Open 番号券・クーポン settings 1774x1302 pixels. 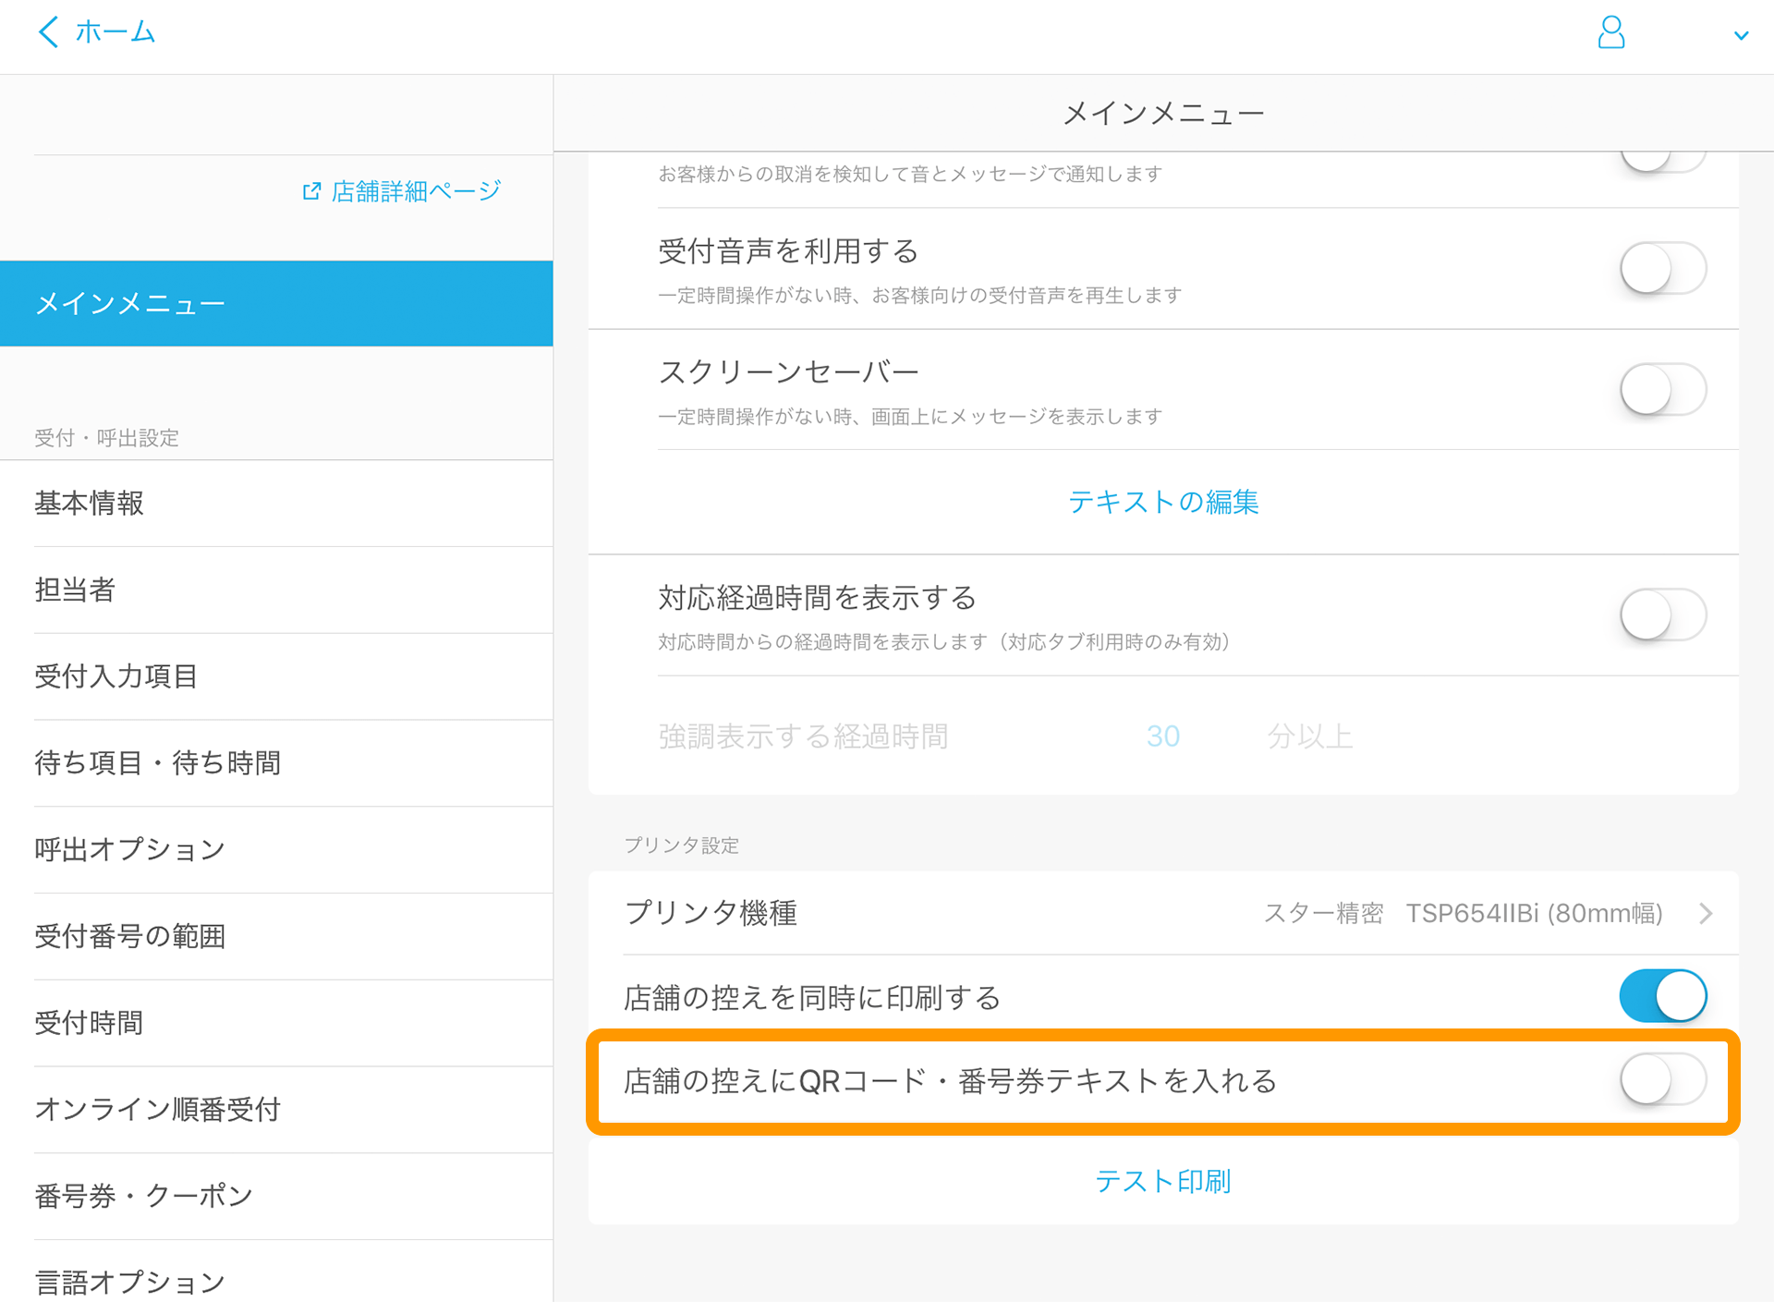(x=276, y=1197)
